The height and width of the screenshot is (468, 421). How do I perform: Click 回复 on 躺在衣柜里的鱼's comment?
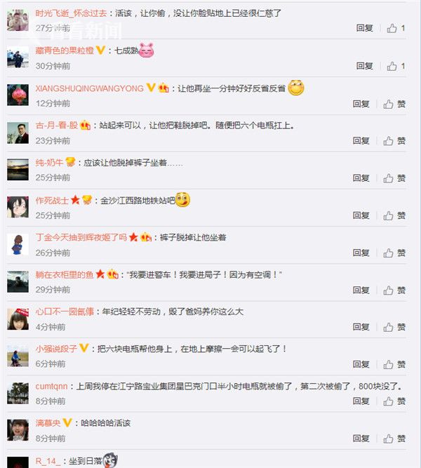(361, 290)
